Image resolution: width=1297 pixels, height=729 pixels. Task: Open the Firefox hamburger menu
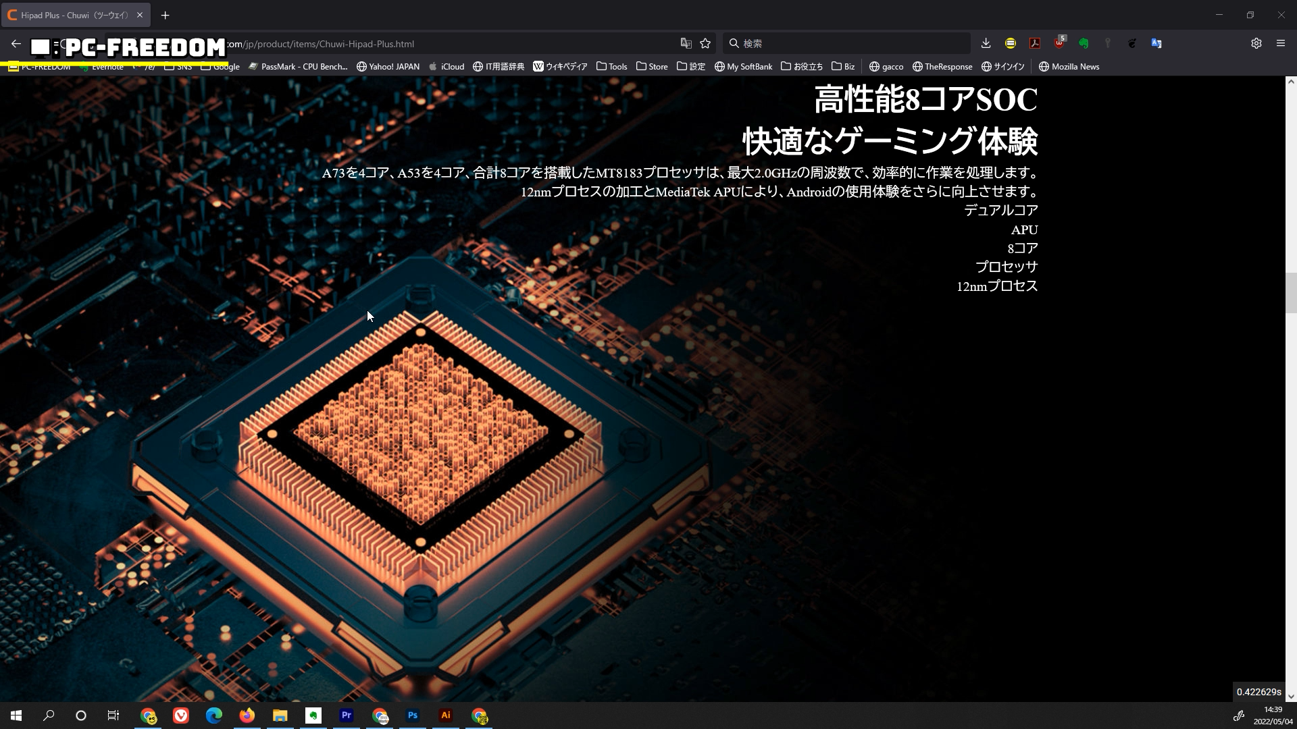[1281, 43]
